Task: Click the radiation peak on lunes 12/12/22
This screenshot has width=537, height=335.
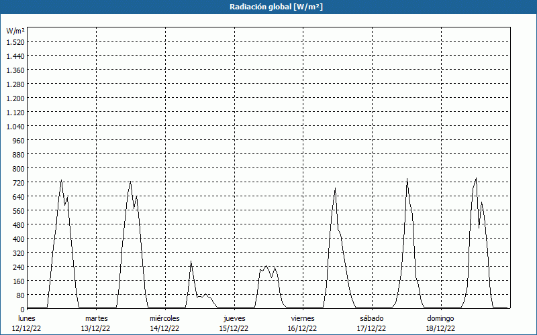Action: [x=61, y=180]
